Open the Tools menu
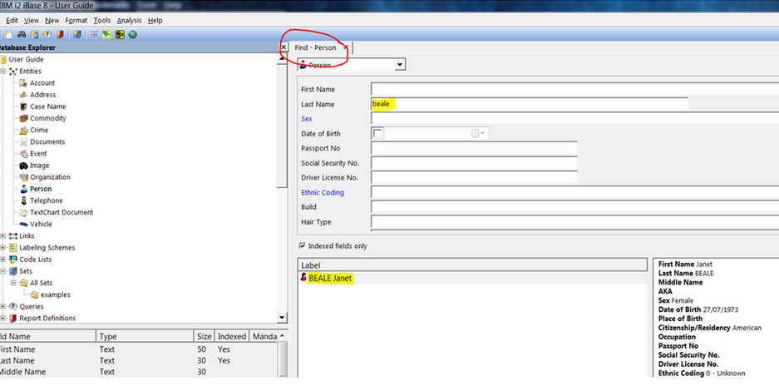This screenshot has height=386, width=779. coord(102,21)
